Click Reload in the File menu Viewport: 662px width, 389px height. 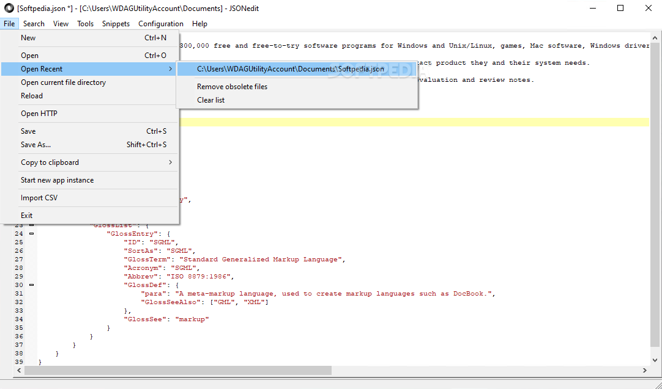pyautogui.click(x=90, y=96)
